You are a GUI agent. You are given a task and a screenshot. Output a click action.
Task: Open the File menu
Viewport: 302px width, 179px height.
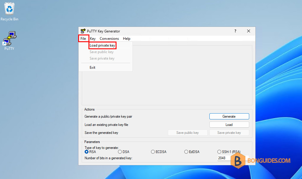pos(83,39)
